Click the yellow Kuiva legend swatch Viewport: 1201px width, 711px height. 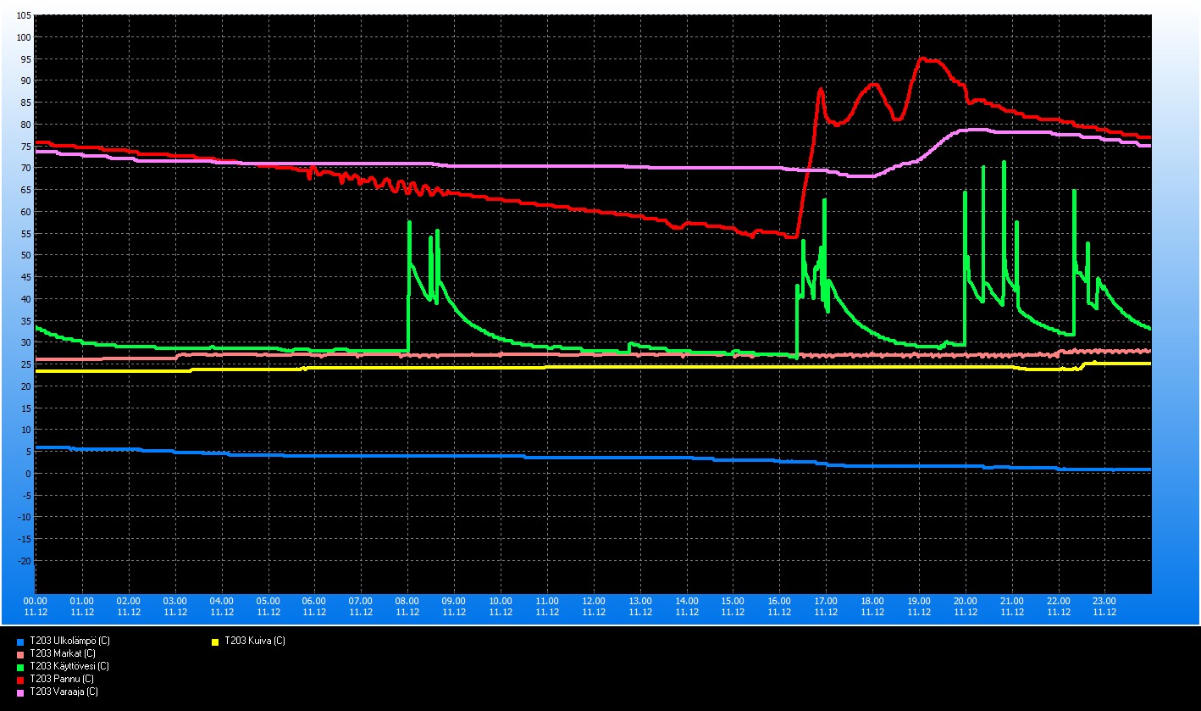click(215, 642)
